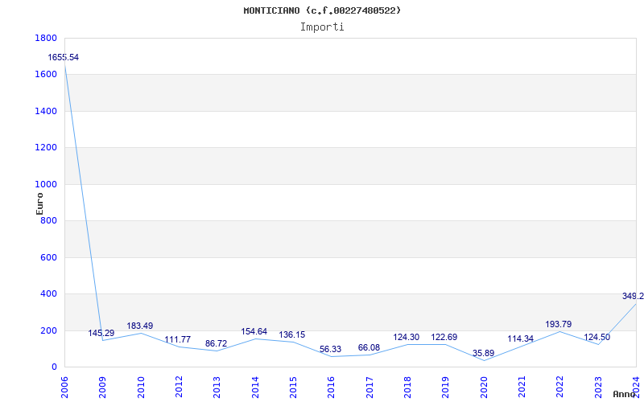
Task: Click the Importi subtitle
Action: point(322,27)
